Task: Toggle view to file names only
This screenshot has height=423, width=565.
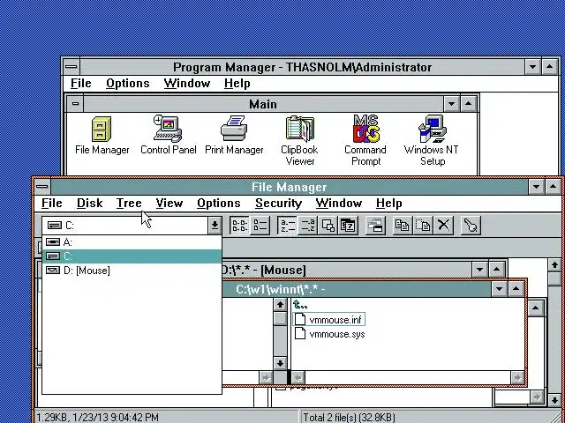Action: coord(239,226)
